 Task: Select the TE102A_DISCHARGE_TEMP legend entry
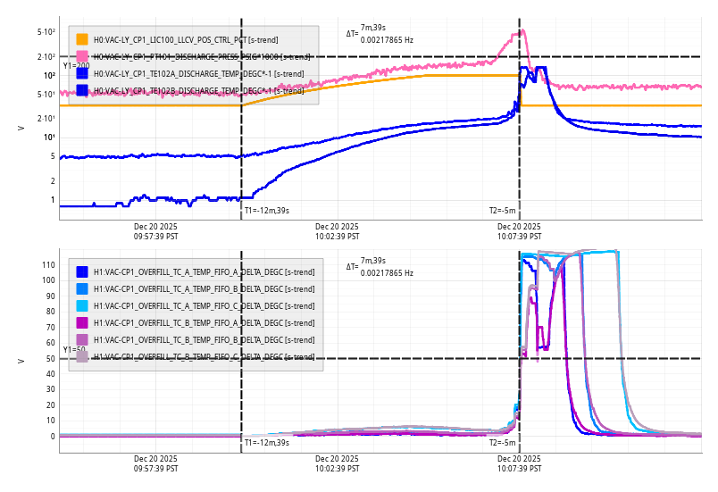pyautogui.click(x=198, y=74)
